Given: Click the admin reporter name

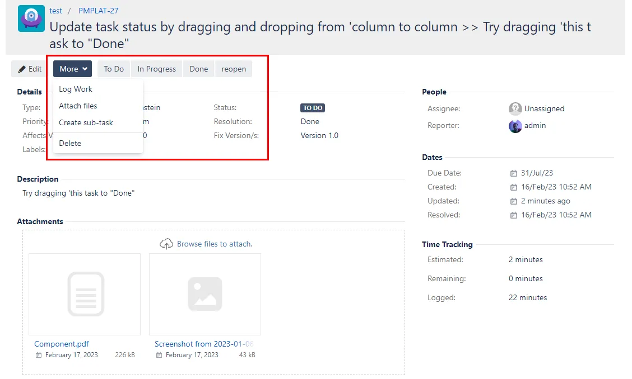Looking at the screenshot, I should click(x=535, y=126).
